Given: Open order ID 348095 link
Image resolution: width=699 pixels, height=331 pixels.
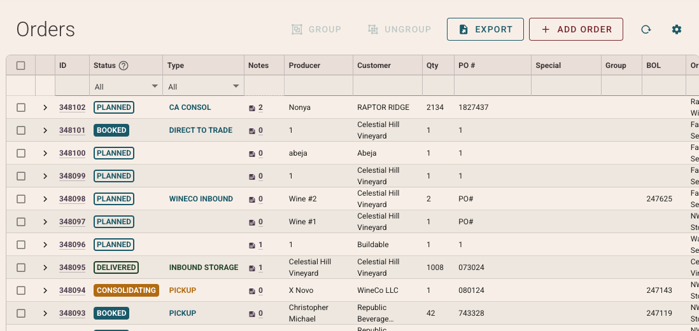Looking at the screenshot, I should (72, 267).
